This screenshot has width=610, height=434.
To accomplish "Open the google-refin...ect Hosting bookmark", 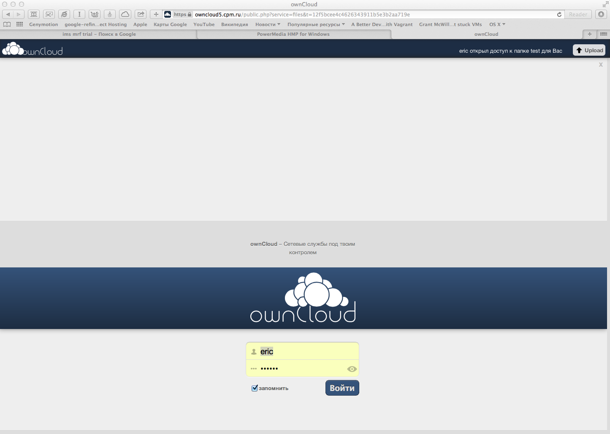I will (95, 24).
